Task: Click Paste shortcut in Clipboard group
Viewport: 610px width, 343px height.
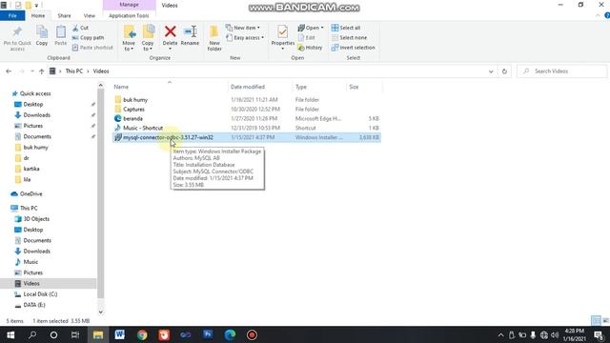Action: pos(92,48)
